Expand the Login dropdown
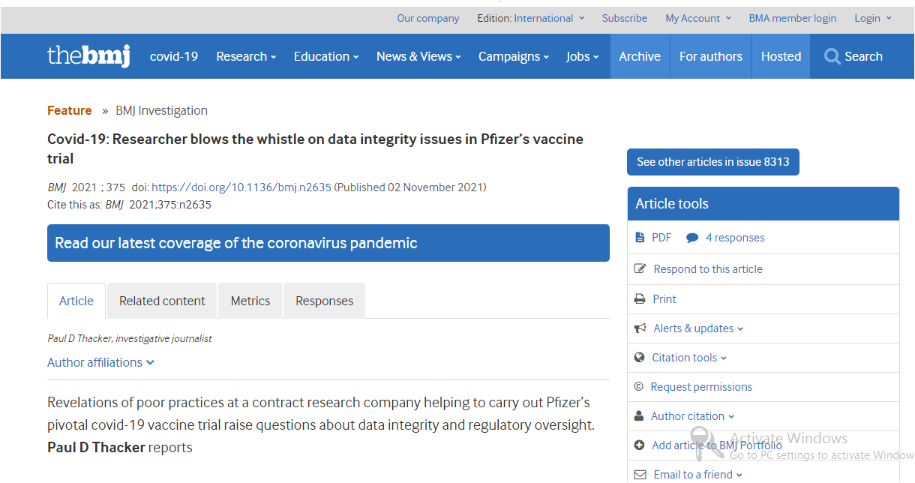The width and height of the screenshot is (915, 483). 873,18
